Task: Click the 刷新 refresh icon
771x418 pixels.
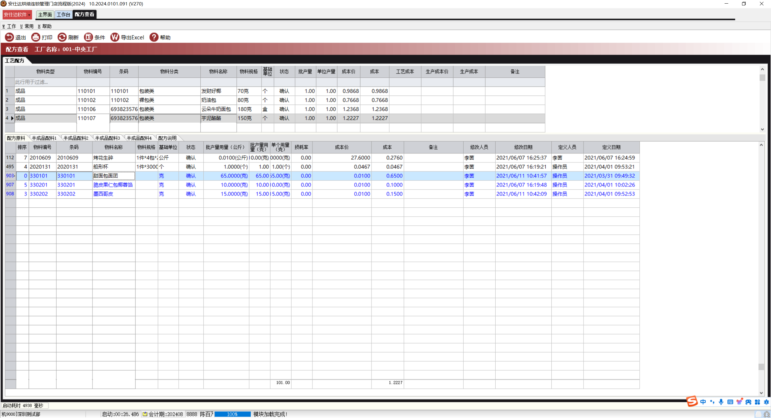Action: click(62, 37)
